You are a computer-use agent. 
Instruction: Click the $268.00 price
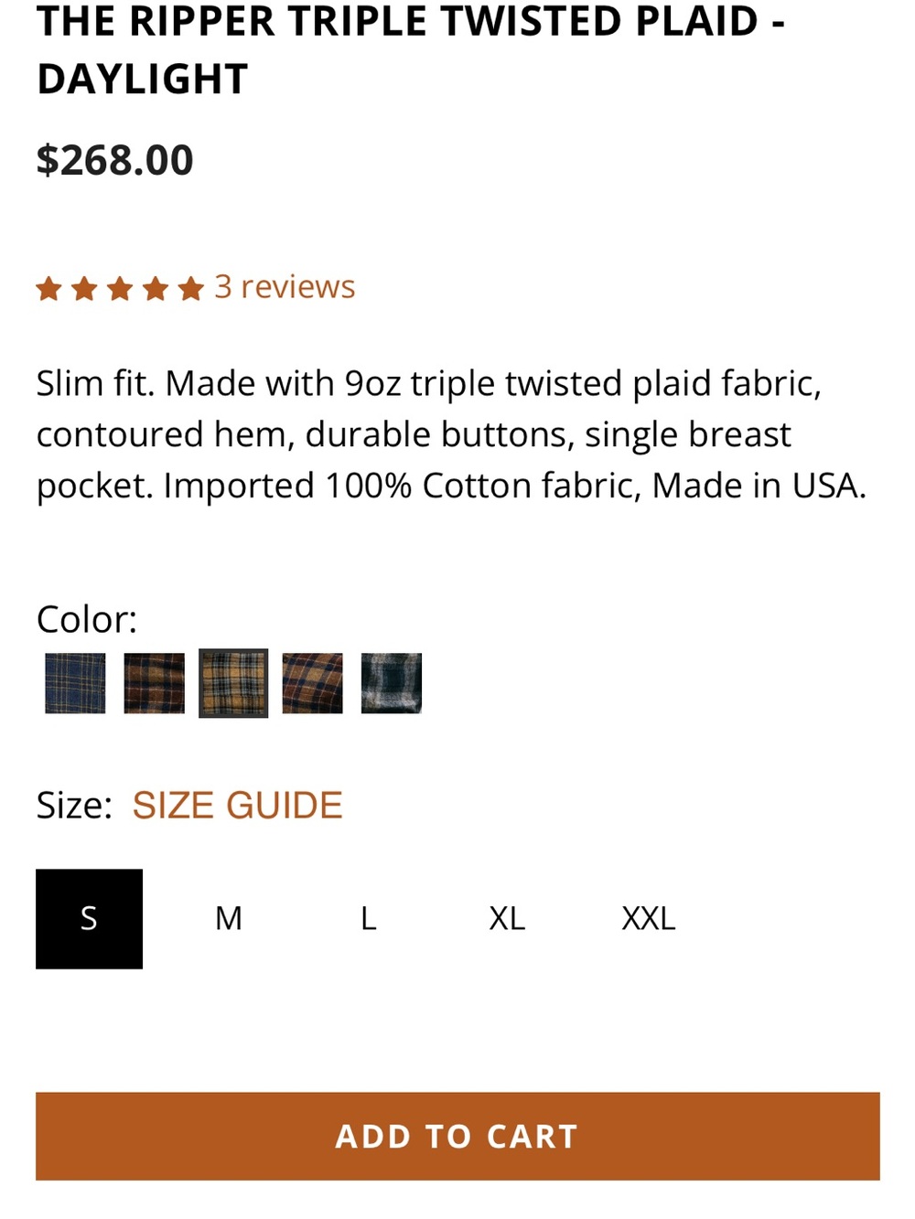click(x=114, y=160)
